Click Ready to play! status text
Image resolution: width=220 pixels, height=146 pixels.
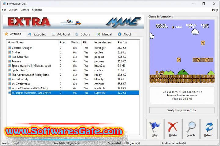point(10,143)
